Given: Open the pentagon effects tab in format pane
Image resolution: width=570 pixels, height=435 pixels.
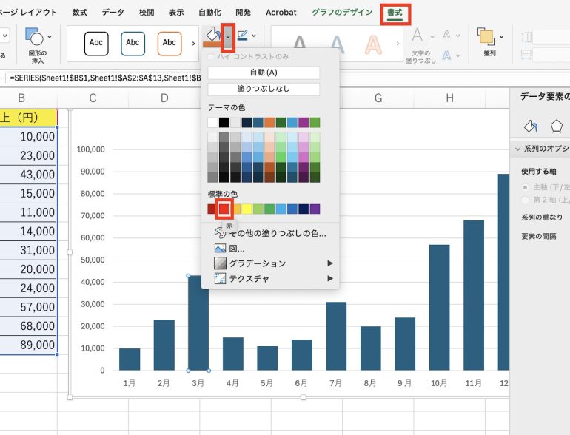Looking at the screenshot, I should [x=557, y=126].
